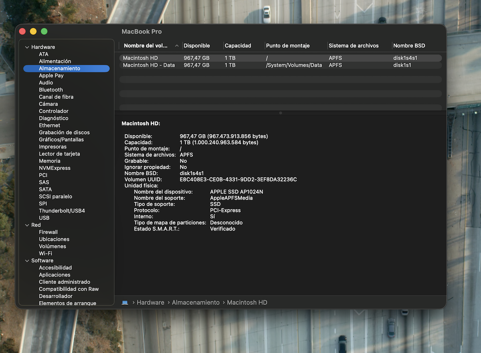Click the sort arrow in the volume name column
The image size is (481, 353).
tap(177, 46)
